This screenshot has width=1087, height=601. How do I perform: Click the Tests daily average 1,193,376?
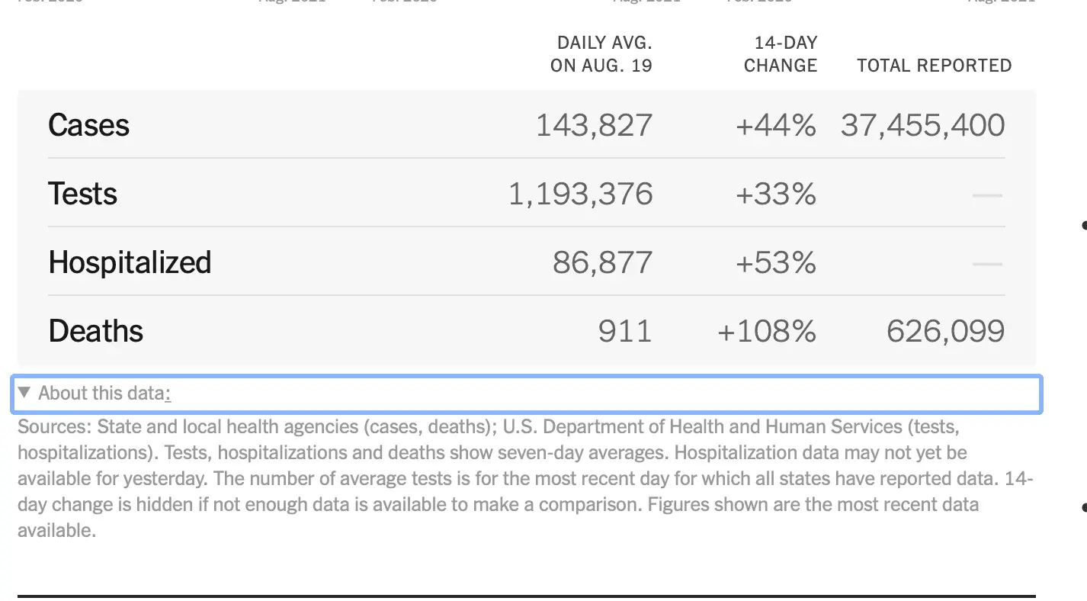pos(580,194)
